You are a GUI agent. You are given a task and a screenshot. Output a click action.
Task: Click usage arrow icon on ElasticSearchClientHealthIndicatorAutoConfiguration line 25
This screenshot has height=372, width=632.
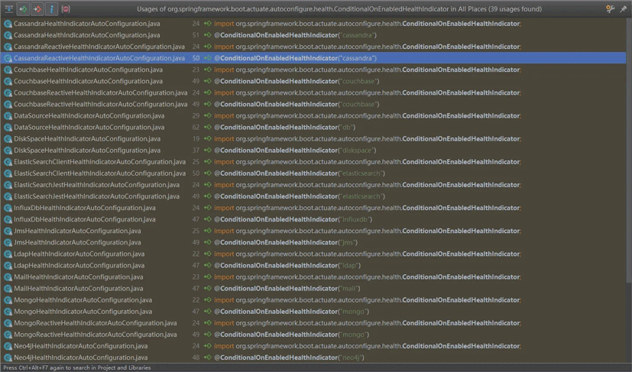[x=208, y=162]
